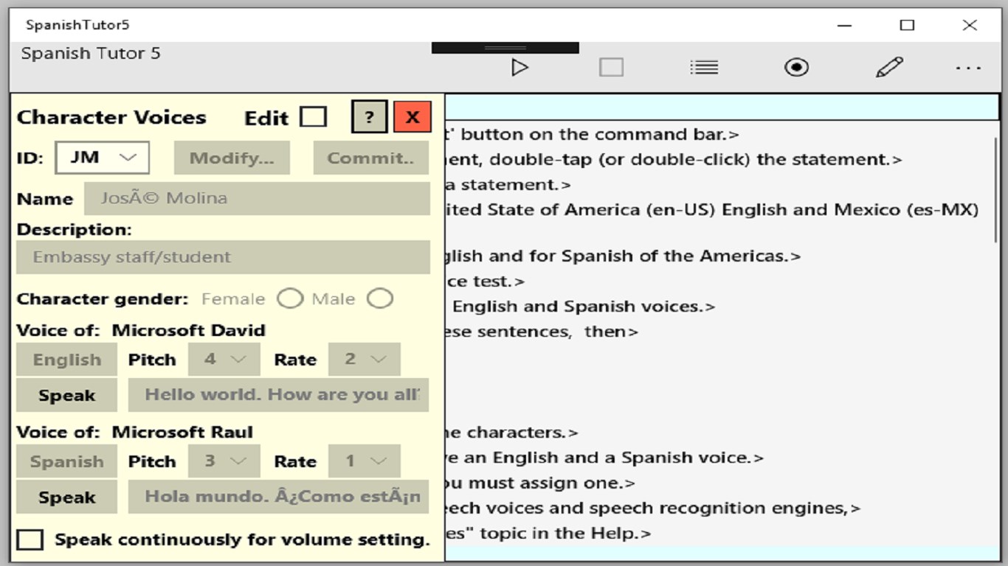Screen dimensions: 1008x566
Task: Expand the Spanish voice Rate dropdown
Action: pyautogui.click(x=365, y=461)
